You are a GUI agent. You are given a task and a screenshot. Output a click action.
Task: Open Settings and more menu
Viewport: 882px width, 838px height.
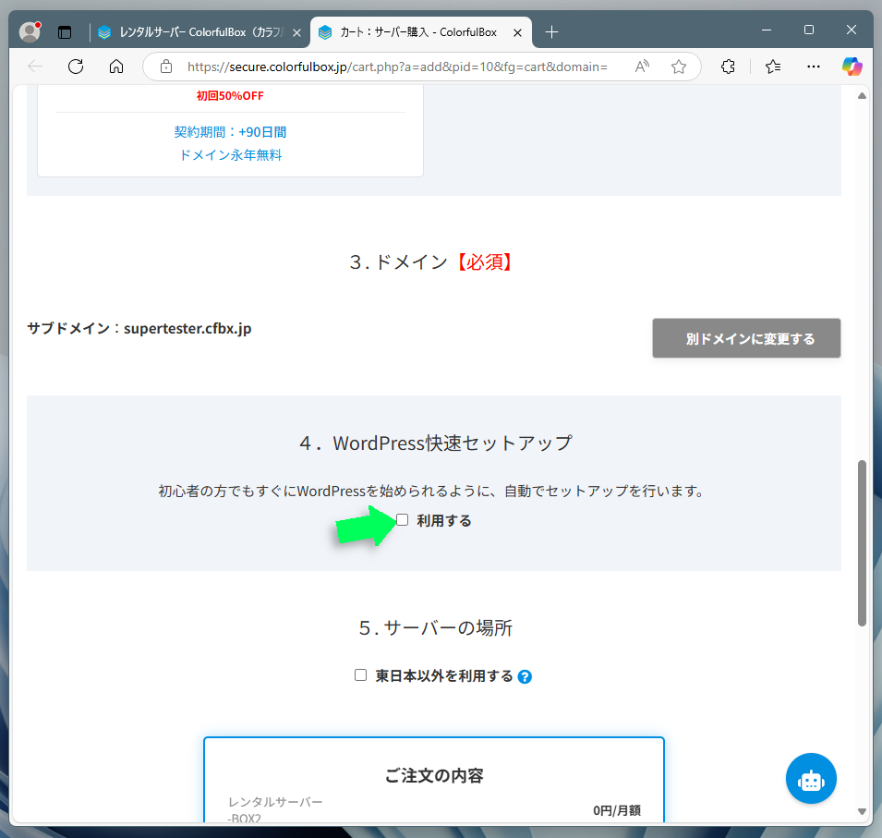(x=814, y=67)
